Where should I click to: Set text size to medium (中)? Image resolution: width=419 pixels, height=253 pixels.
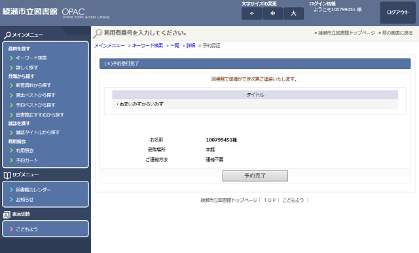[x=272, y=13]
